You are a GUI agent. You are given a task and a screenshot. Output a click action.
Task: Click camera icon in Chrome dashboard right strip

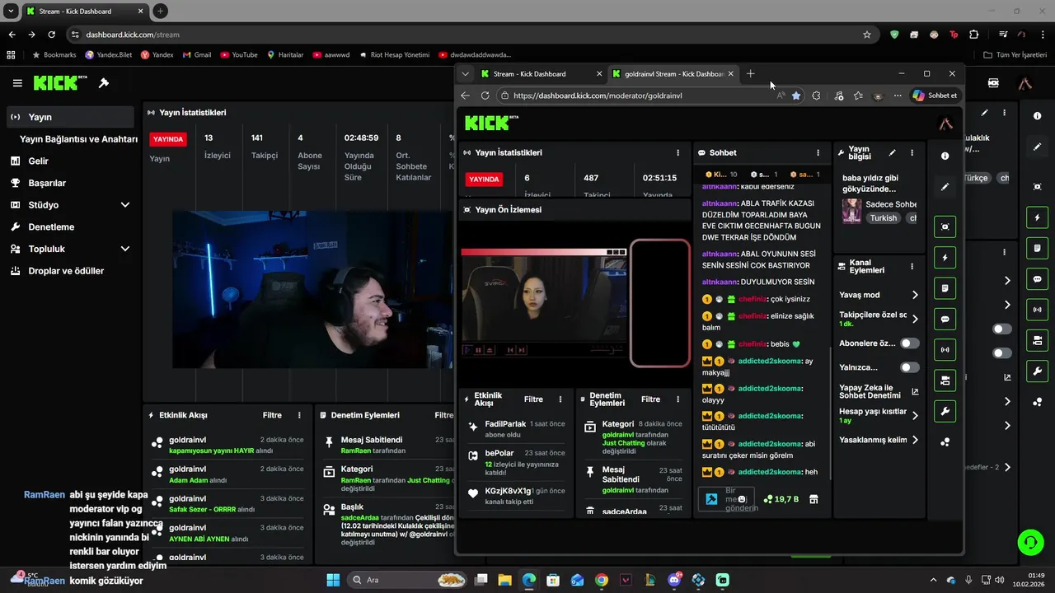(1037, 340)
